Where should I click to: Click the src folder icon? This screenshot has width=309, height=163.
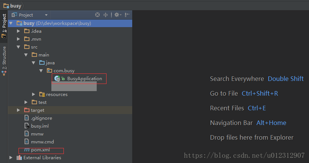click(27, 47)
